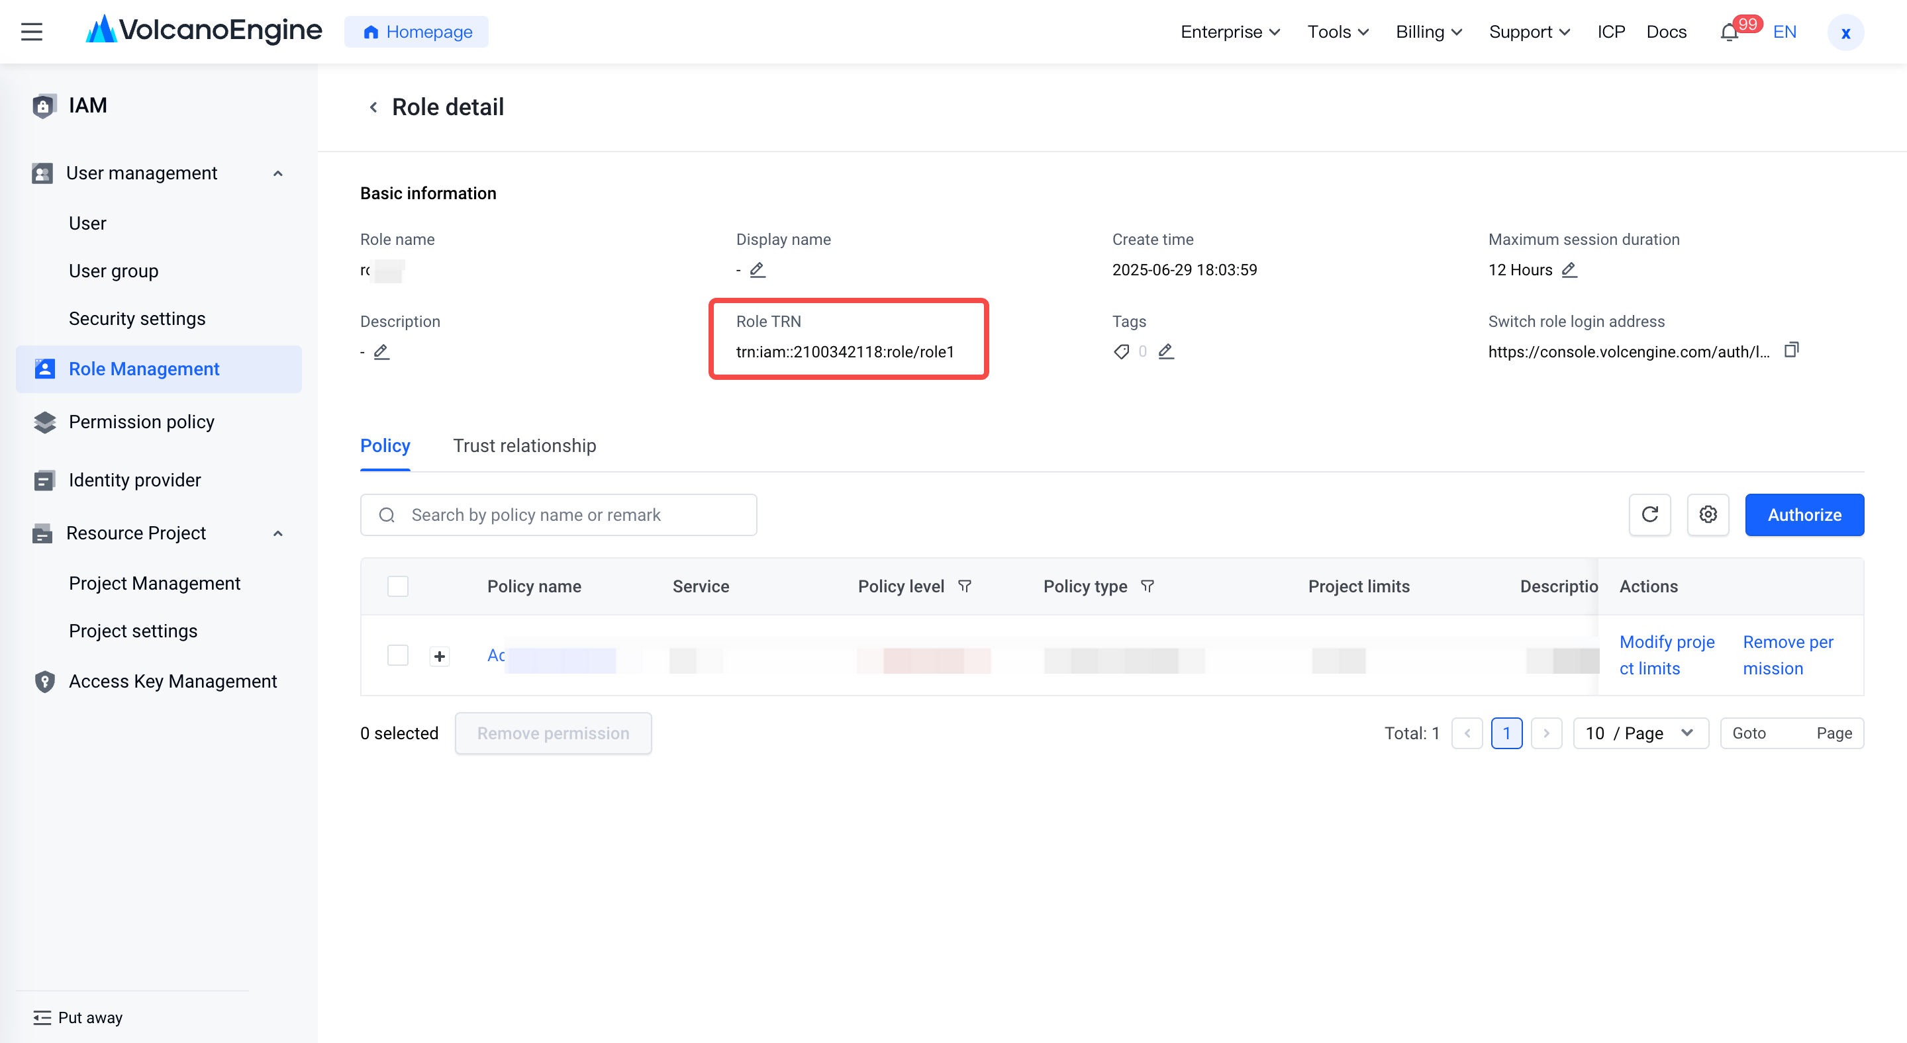
Task: Open table column settings gear
Action: (x=1708, y=515)
